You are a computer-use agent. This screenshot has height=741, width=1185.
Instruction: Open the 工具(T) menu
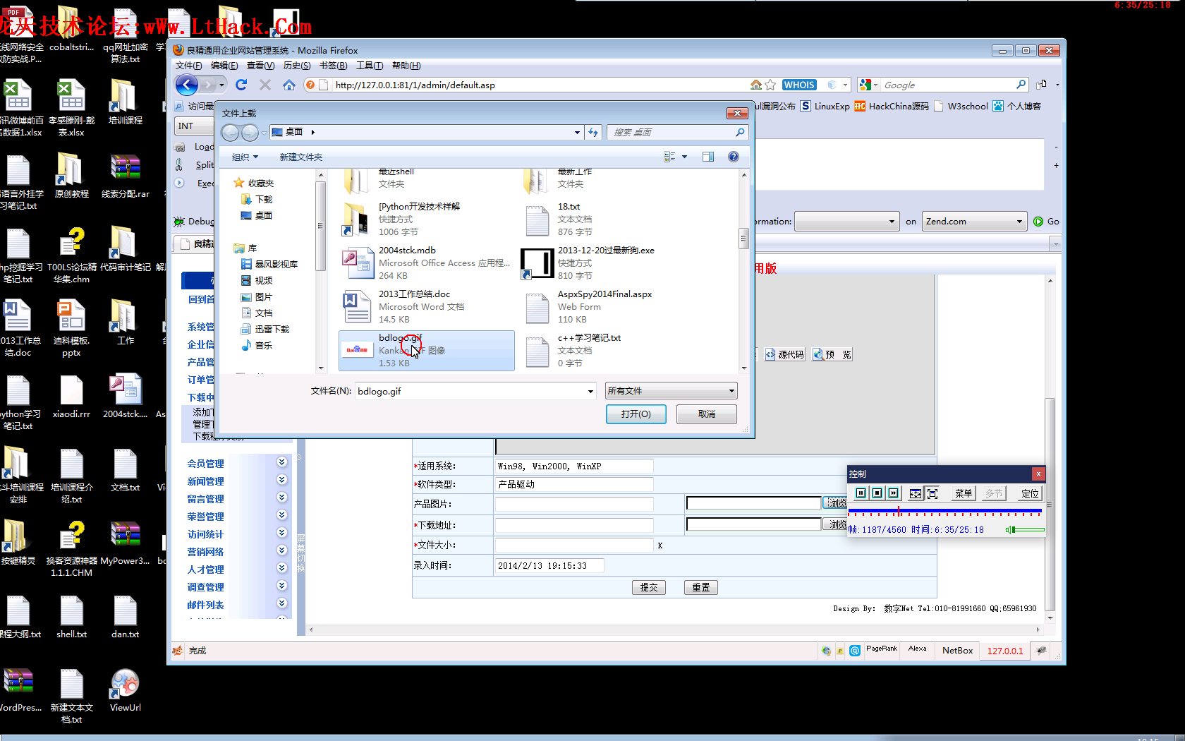pyautogui.click(x=370, y=66)
